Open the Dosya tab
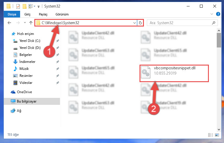The width and height of the screenshot is (224, 143). coord(12,14)
